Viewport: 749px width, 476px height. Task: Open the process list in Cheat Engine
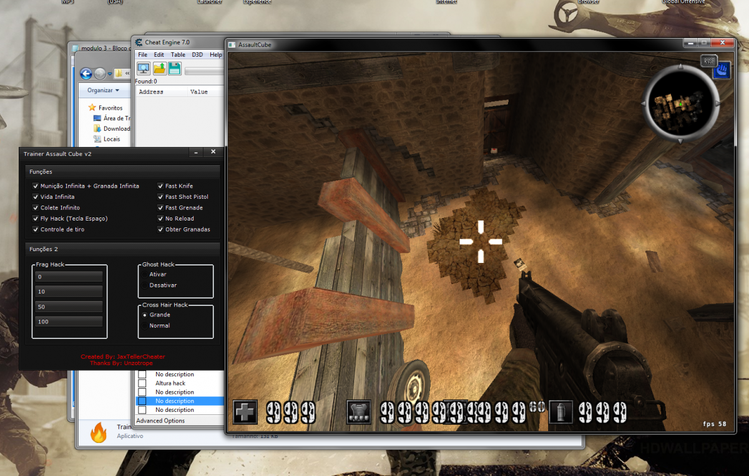144,69
